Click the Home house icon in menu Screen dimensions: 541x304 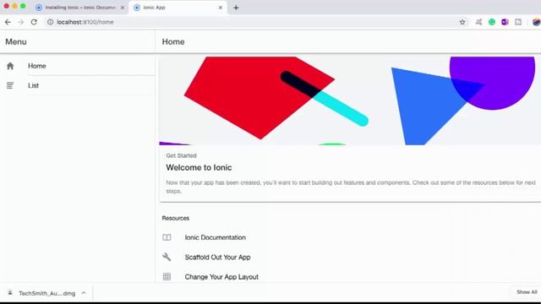tap(10, 66)
